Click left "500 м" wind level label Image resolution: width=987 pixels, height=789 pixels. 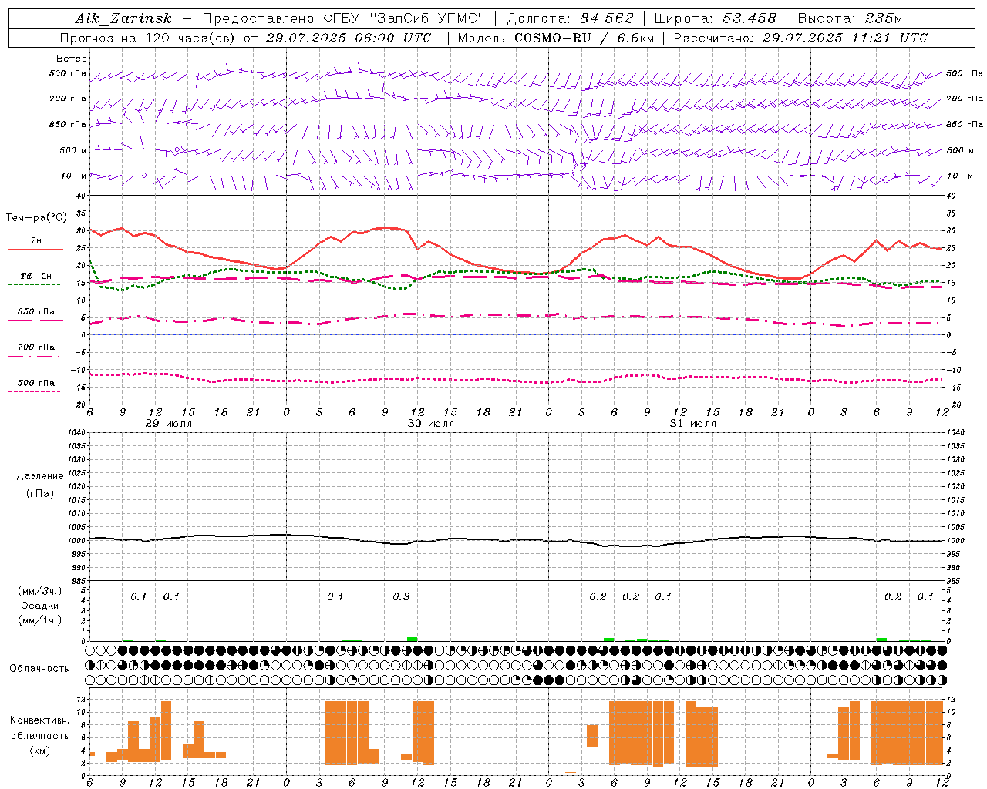click(x=73, y=150)
